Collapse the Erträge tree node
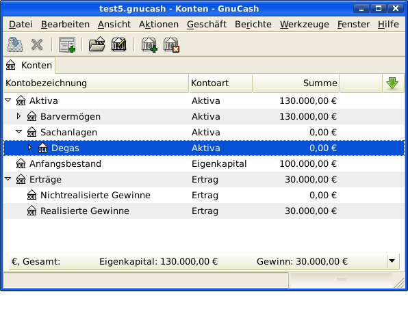Image resolution: width=408 pixels, height=320 pixels. coord(8,179)
